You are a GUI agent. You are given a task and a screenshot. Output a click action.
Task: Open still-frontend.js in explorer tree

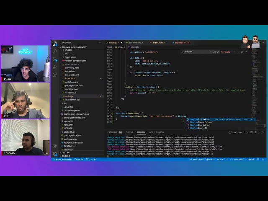click(x=72, y=100)
